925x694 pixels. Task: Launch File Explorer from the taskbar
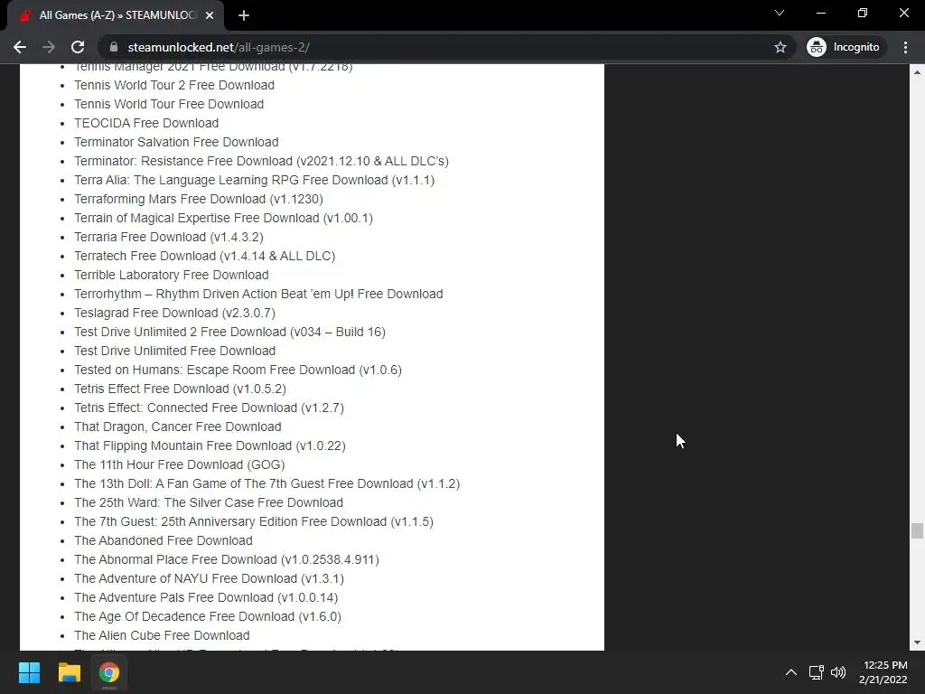click(69, 672)
